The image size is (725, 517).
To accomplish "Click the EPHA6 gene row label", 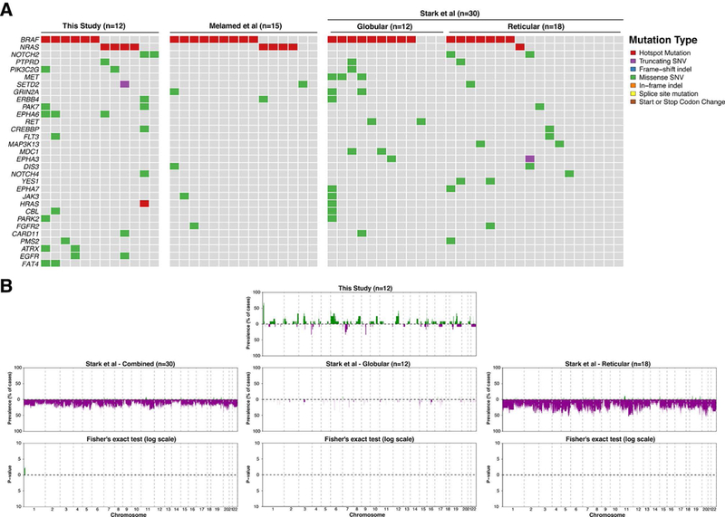I will [x=28, y=114].
